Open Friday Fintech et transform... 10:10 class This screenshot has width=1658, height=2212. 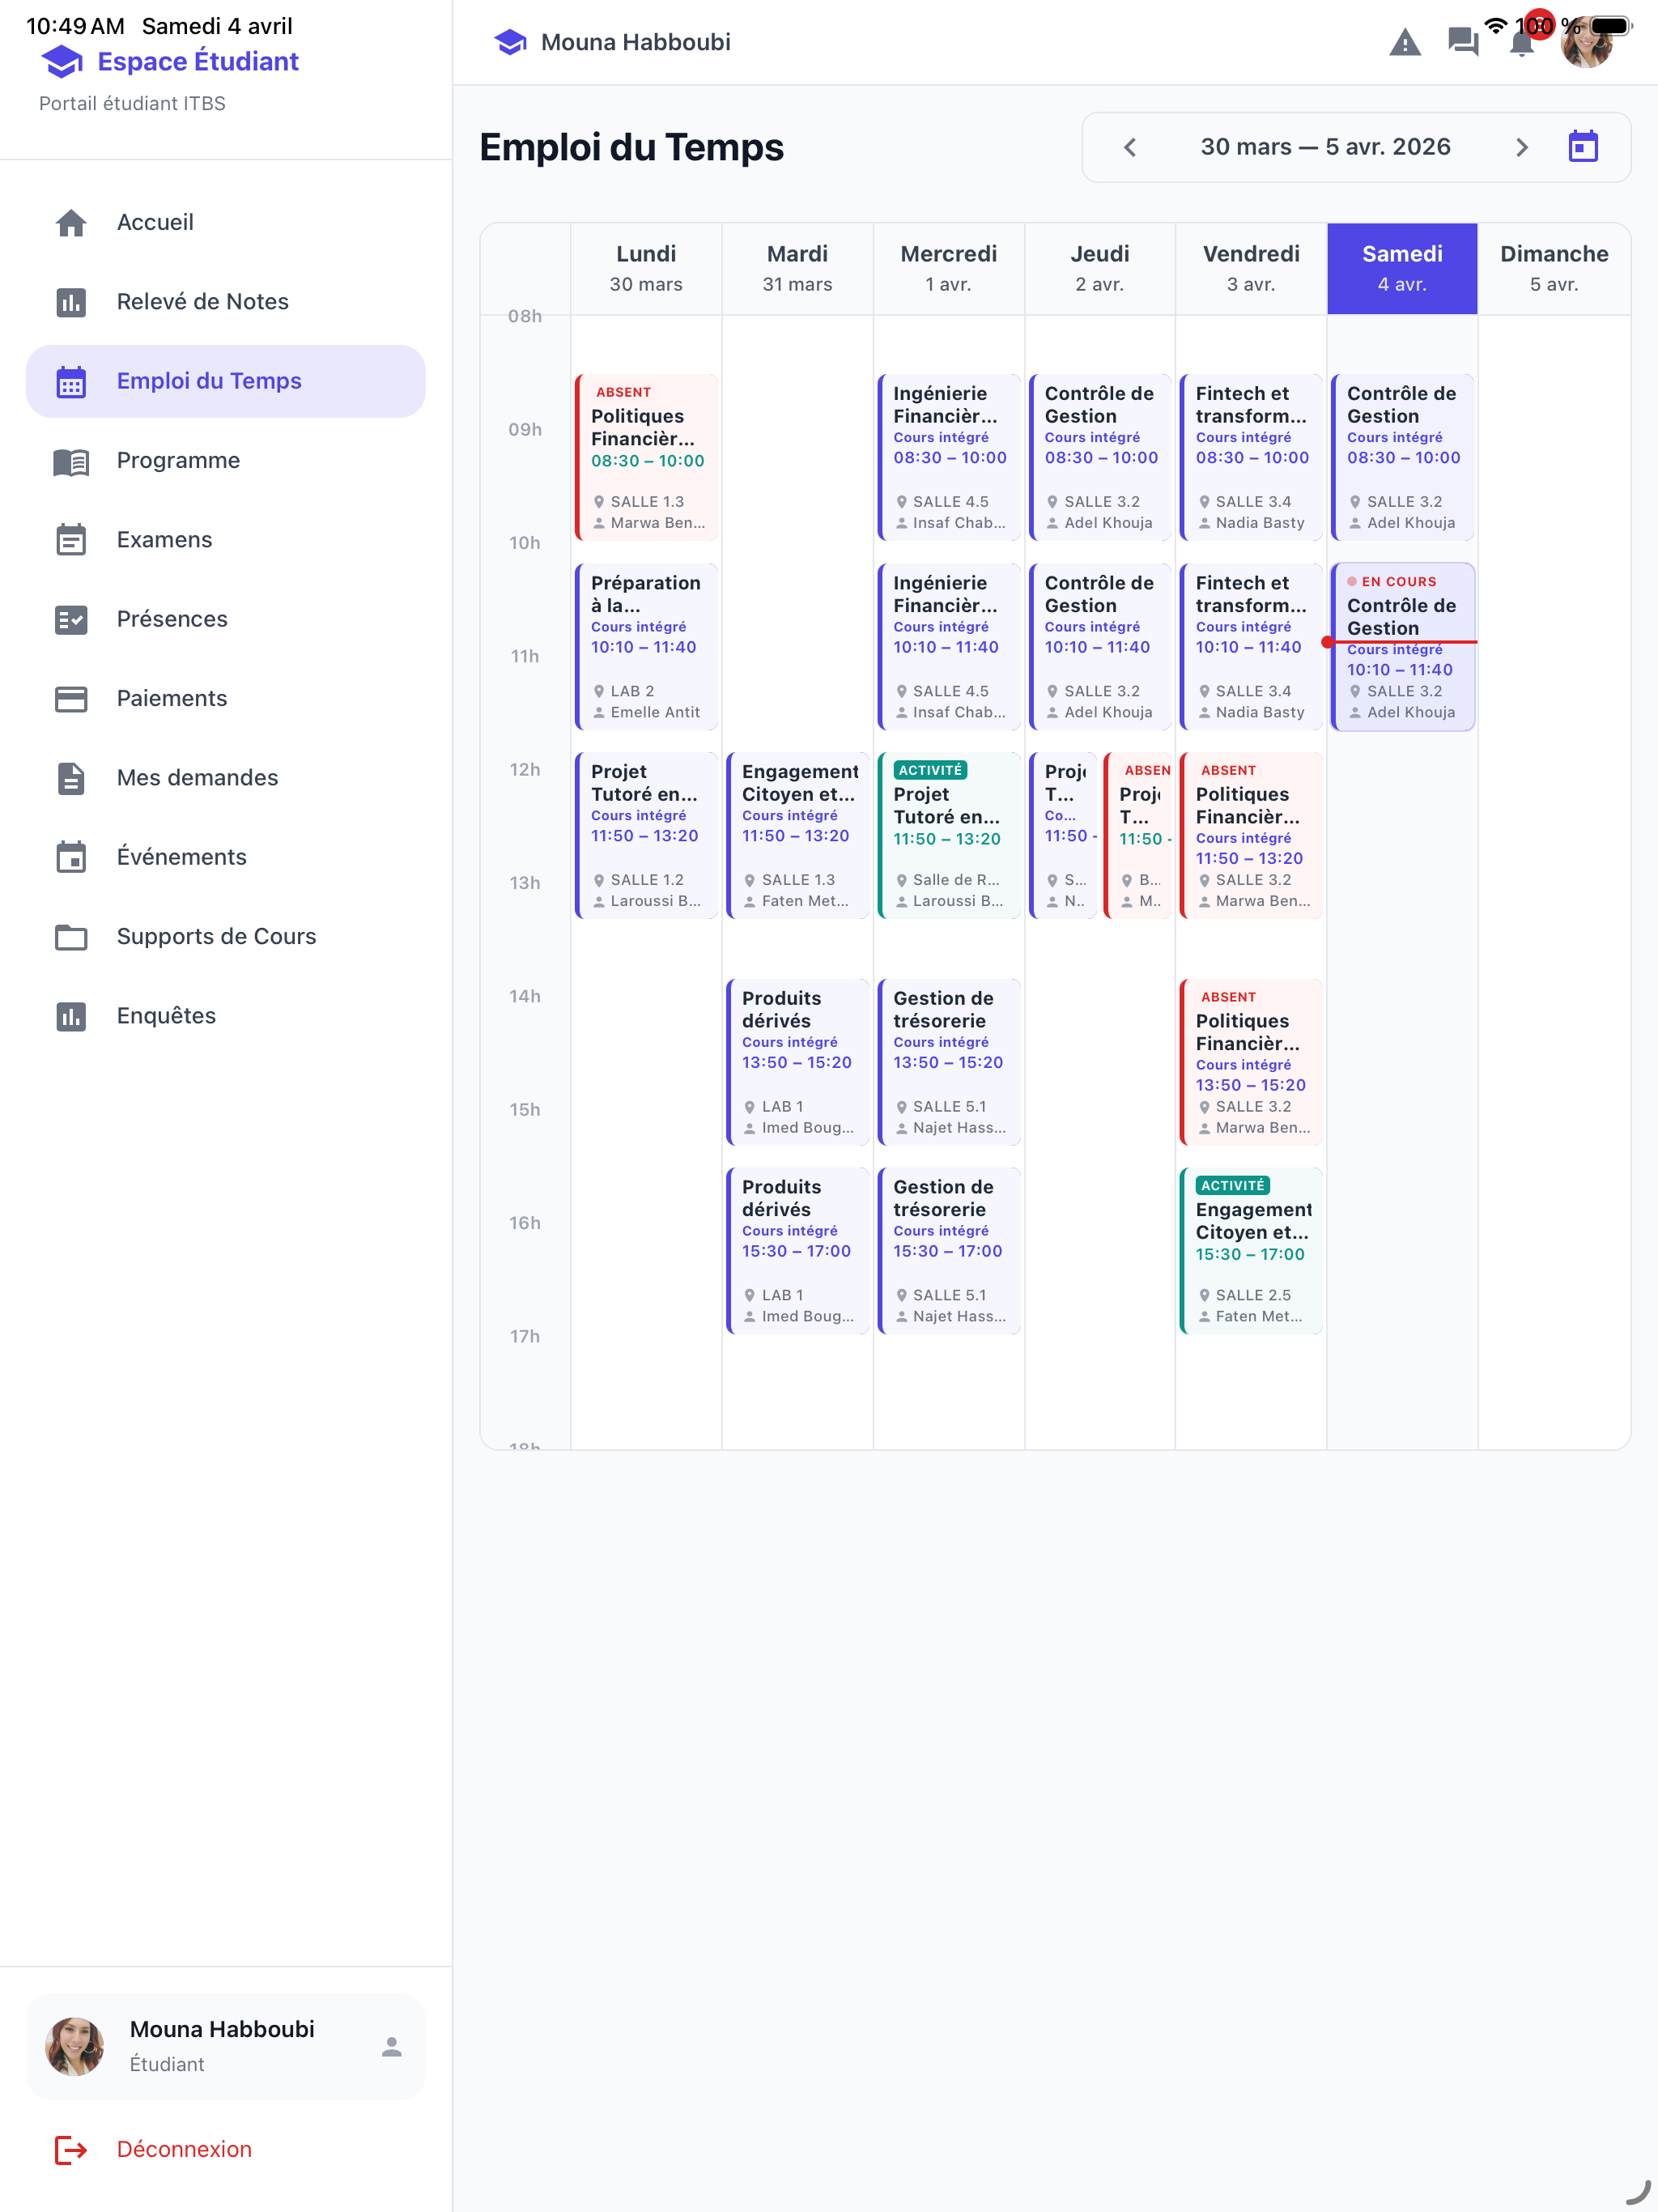1251,647
